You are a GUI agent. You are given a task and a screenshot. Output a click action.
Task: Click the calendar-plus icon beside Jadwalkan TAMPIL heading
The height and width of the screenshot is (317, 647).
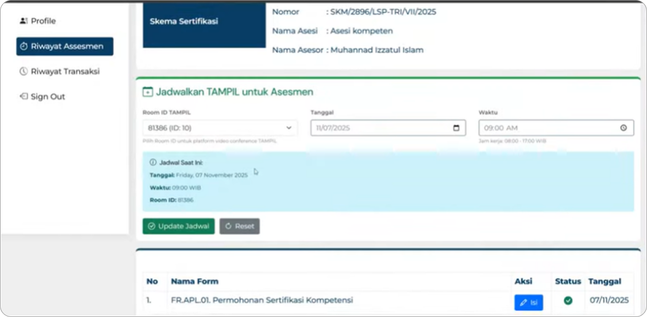click(x=148, y=92)
